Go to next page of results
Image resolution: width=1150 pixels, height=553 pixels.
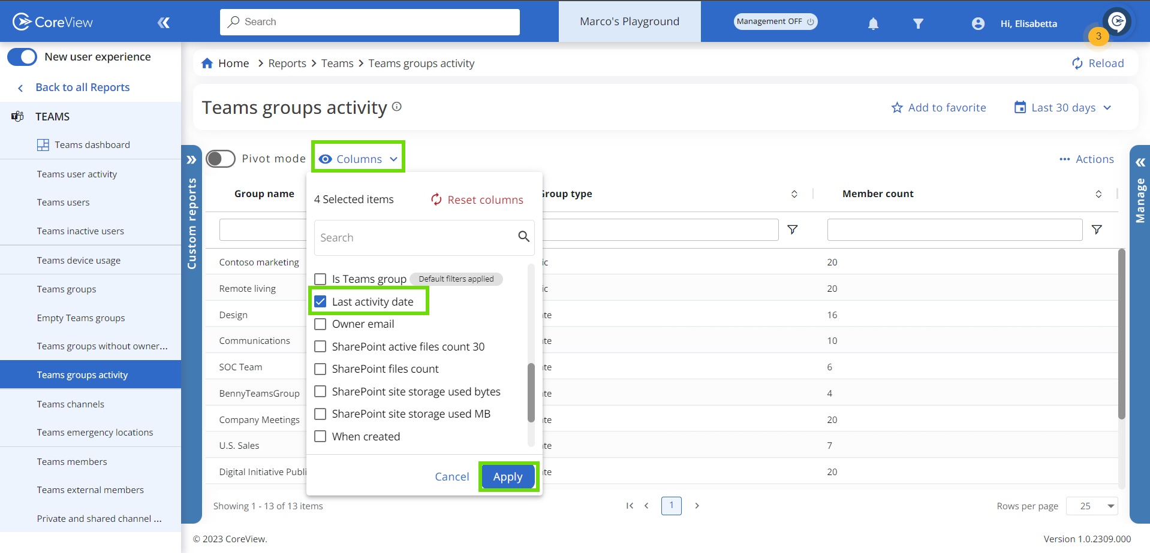tap(697, 506)
